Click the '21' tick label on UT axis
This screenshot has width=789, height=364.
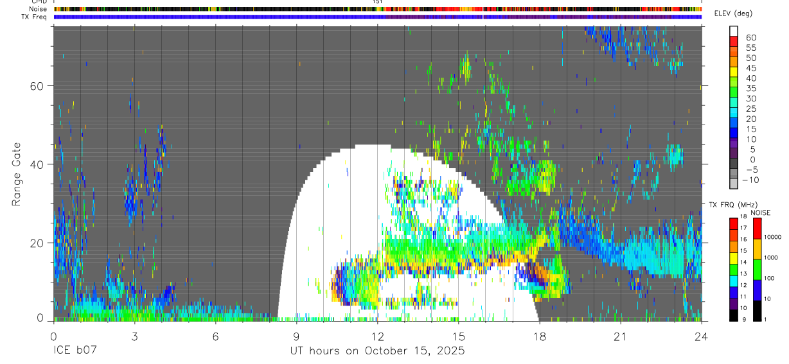point(621,336)
